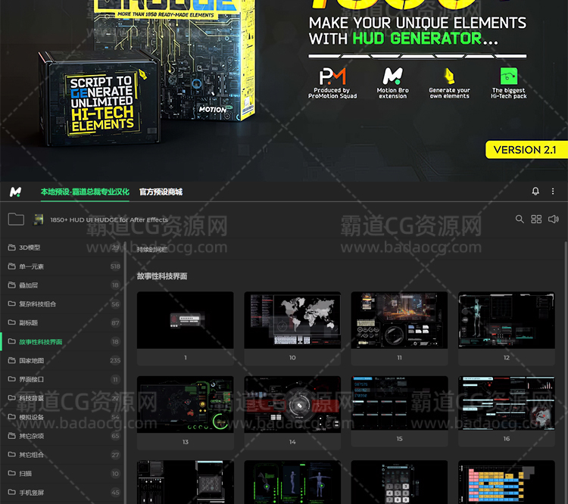The height and width of the screenshot is (504, 568).
Task: Select the 叠加层 category
Action: [62, 285]
